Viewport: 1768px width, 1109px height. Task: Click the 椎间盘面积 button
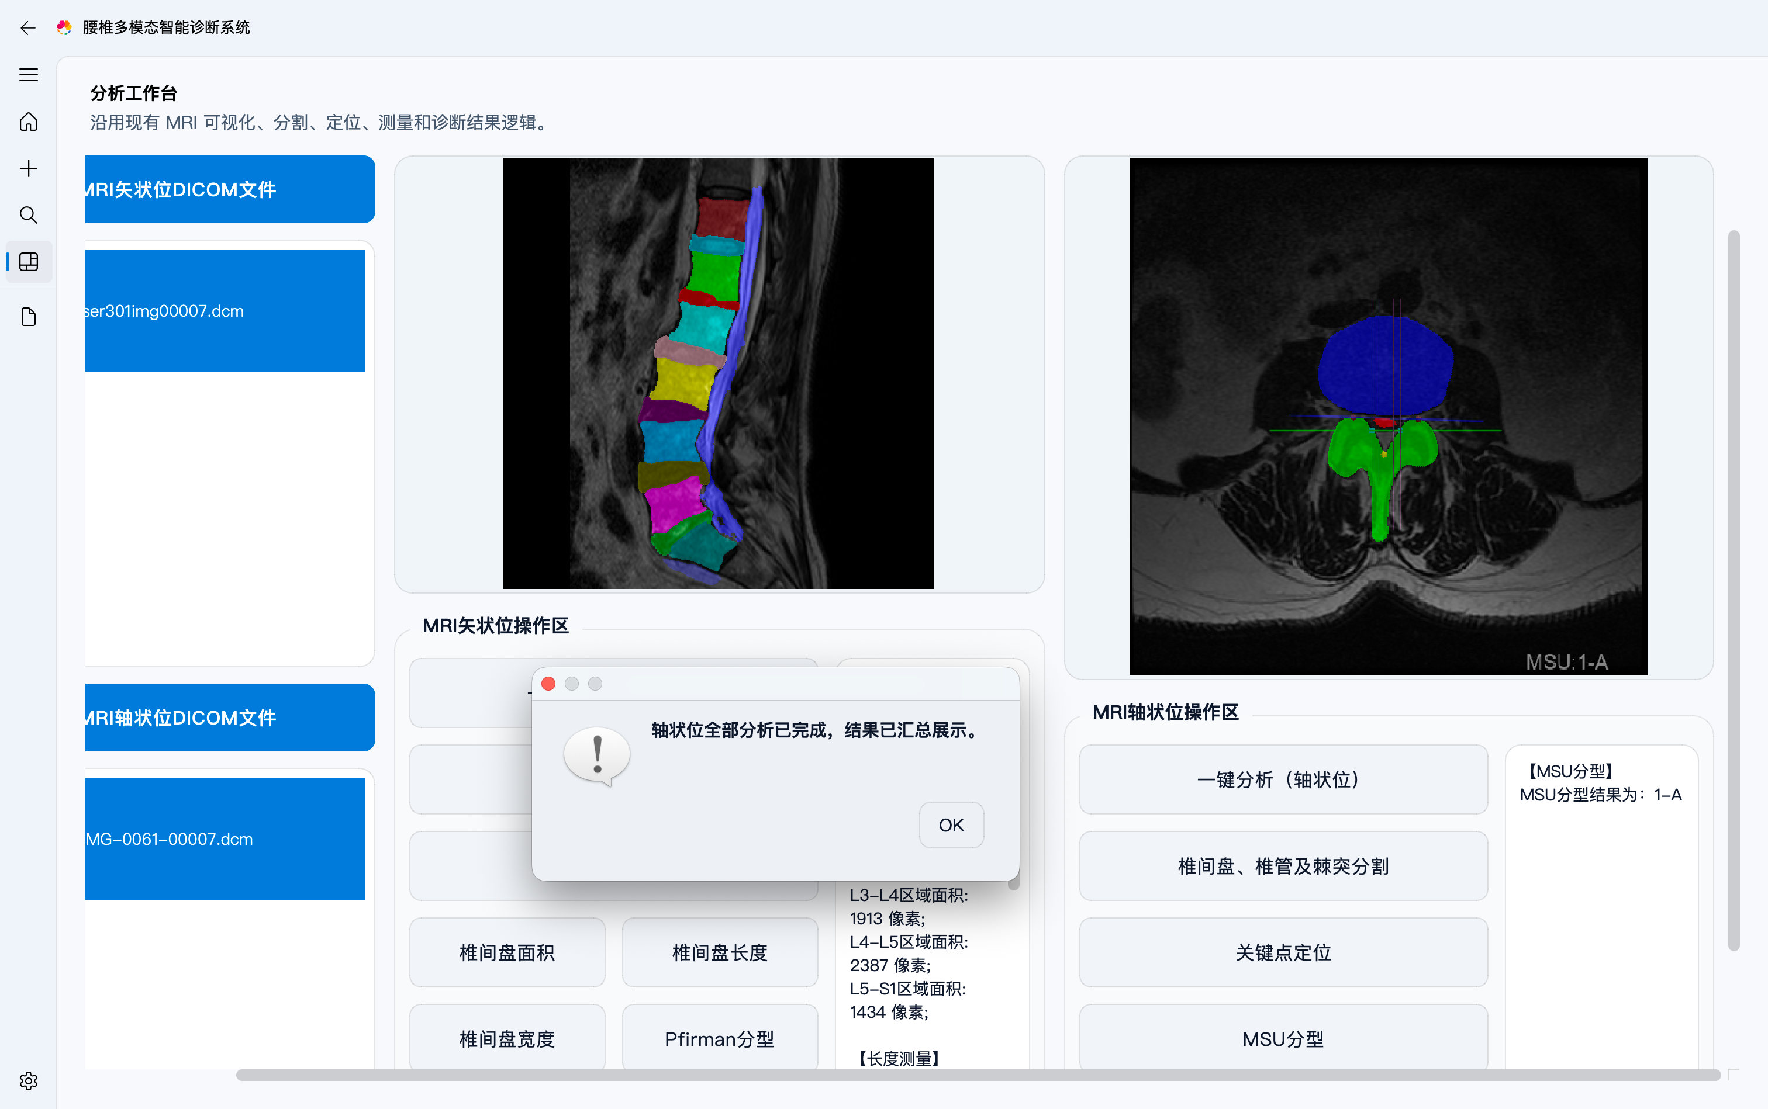[x=507, y=953]
